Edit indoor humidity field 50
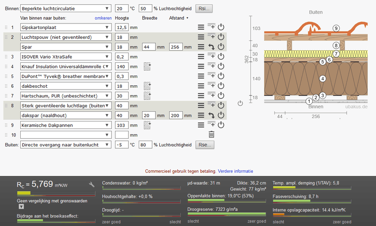Image resolution: width=376 pixels, height=226 pixels. (145, 8)
